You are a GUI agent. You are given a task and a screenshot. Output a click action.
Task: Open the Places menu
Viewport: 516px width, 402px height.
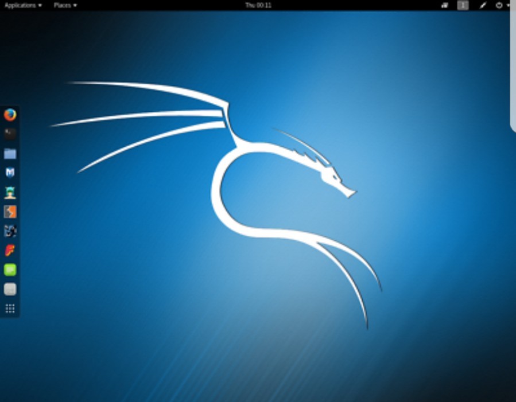pyautogui.click(x=65, y=5)
